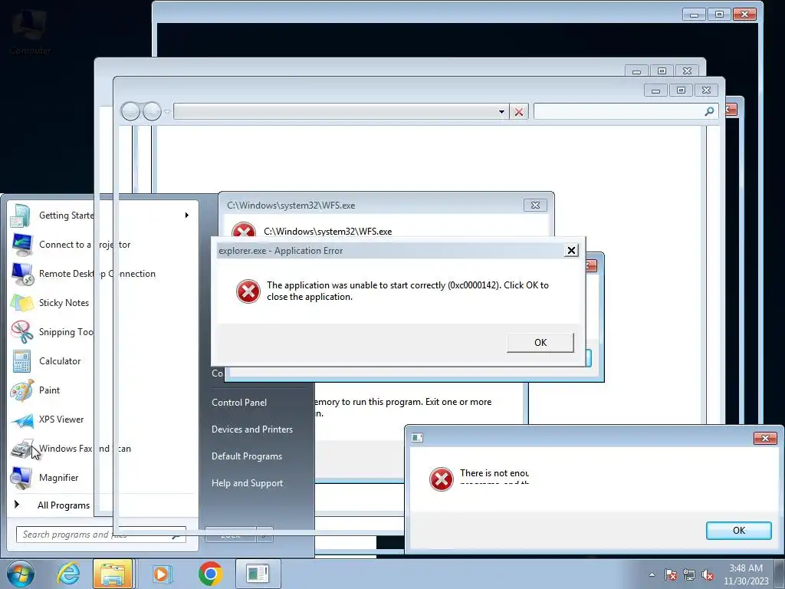Click the error icon in explorer.exe dialog
This screenshot has height=589, width=785.
point(248,291)
